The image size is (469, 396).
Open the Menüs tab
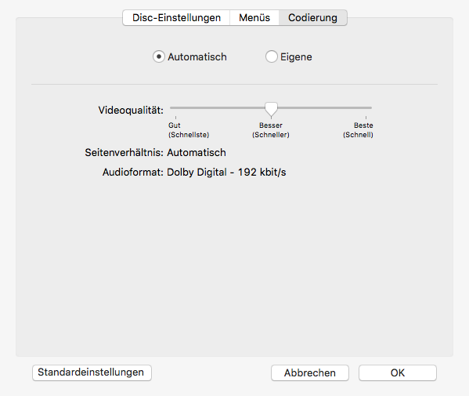coord(254,18)
